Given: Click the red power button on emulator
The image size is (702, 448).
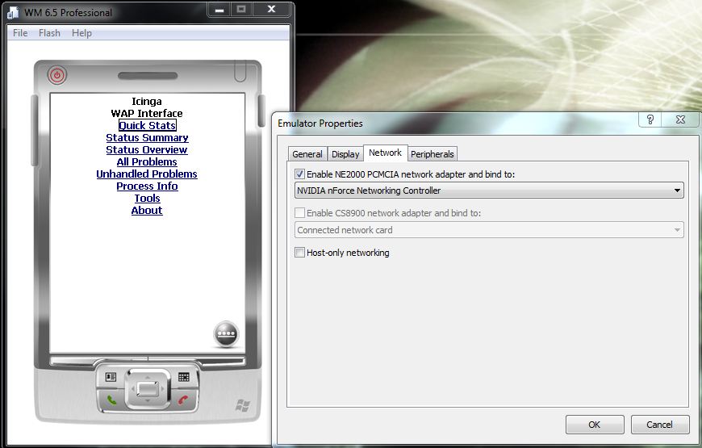Looking at the screenshot, I should (x=56, y=75).
